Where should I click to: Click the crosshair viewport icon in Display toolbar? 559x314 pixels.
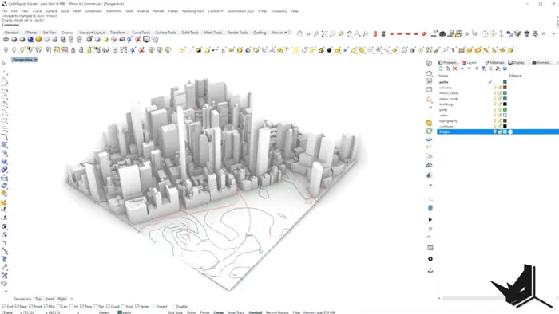point(6,40)
